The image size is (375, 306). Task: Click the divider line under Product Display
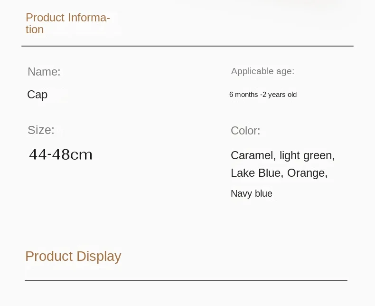pos(186,280)
